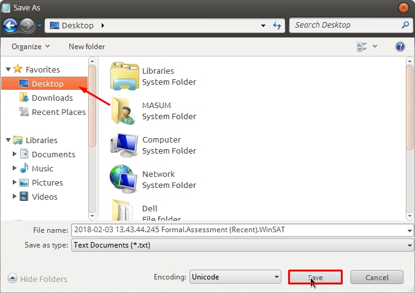
Task: Expand the Documents library tree node
Action: 15,154
